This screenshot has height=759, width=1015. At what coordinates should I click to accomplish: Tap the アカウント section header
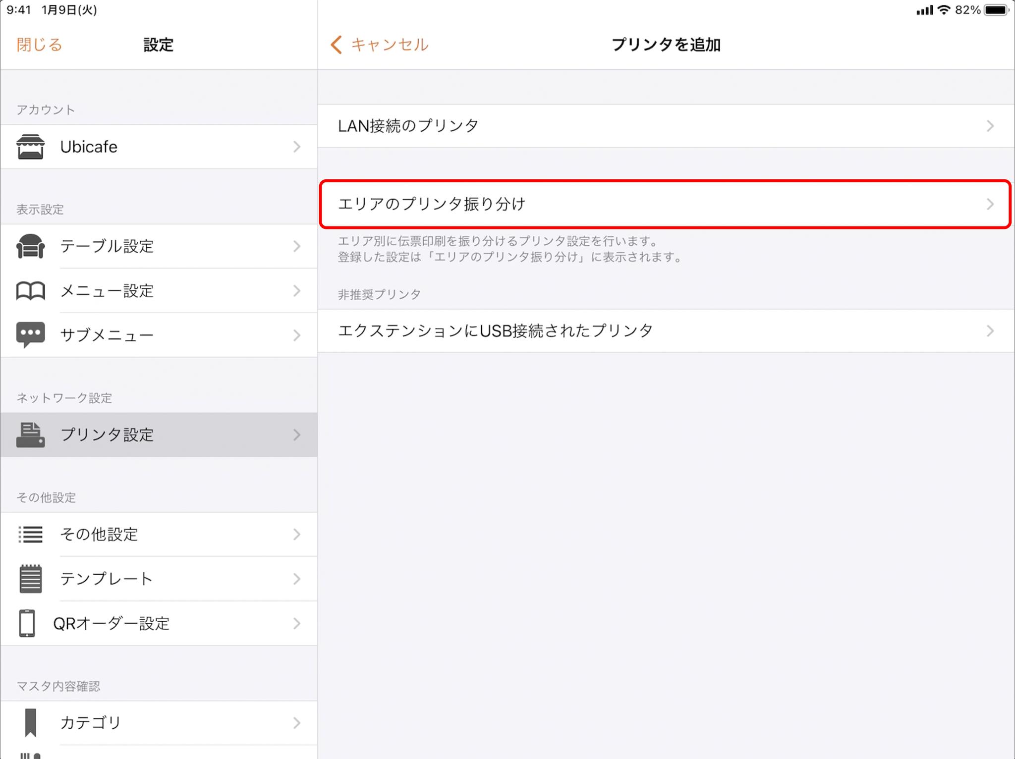coord(46,109)
